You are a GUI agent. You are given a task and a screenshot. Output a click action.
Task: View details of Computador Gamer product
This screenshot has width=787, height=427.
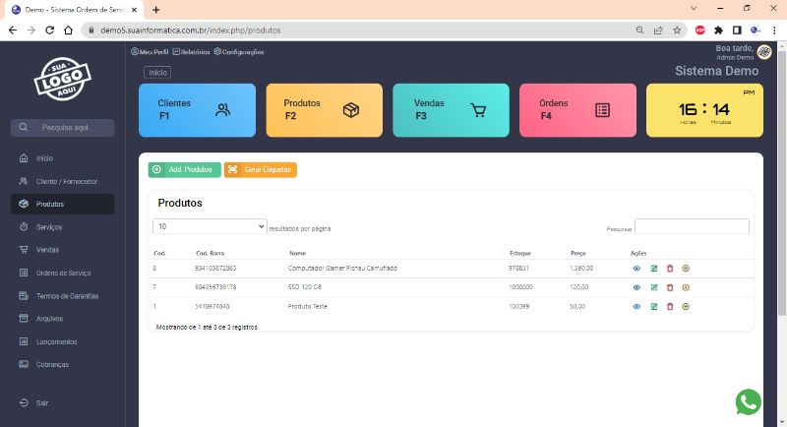[x=636, y=268]
